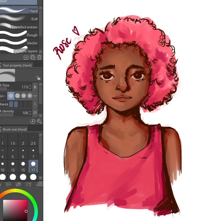The image size is (199, 221).
Task: Click the brush size stepper arrows
Action: click(30, 87)
